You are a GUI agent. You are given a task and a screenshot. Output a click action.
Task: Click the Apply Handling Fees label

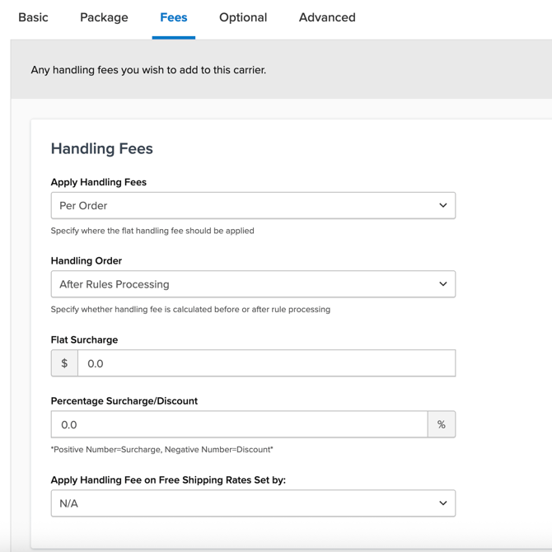coord(99,182)
